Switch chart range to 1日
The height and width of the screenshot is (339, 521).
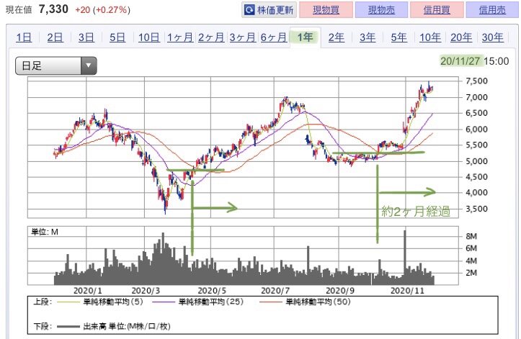[x=24, y=37]
